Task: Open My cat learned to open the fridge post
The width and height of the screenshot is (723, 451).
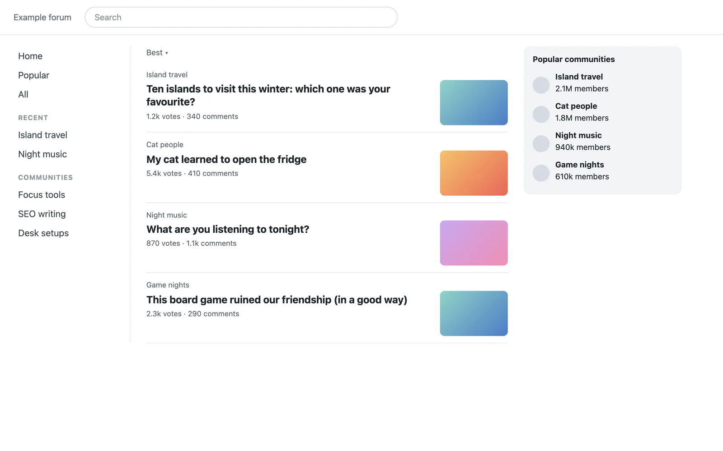Action: coord(226,159)
